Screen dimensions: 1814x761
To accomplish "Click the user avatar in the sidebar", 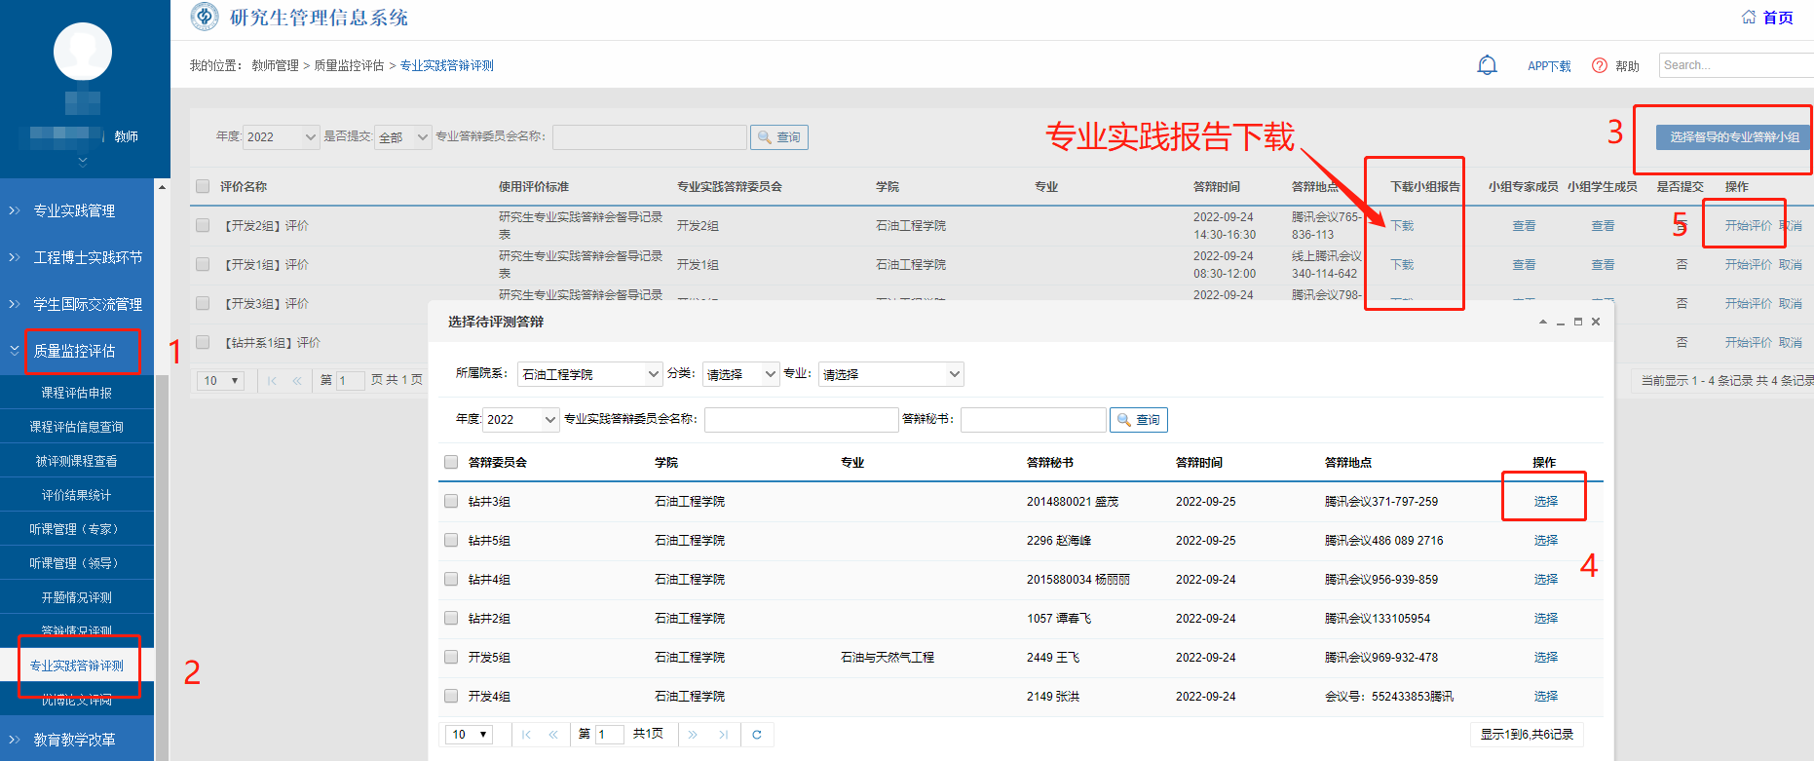I will tap(83, 53).
